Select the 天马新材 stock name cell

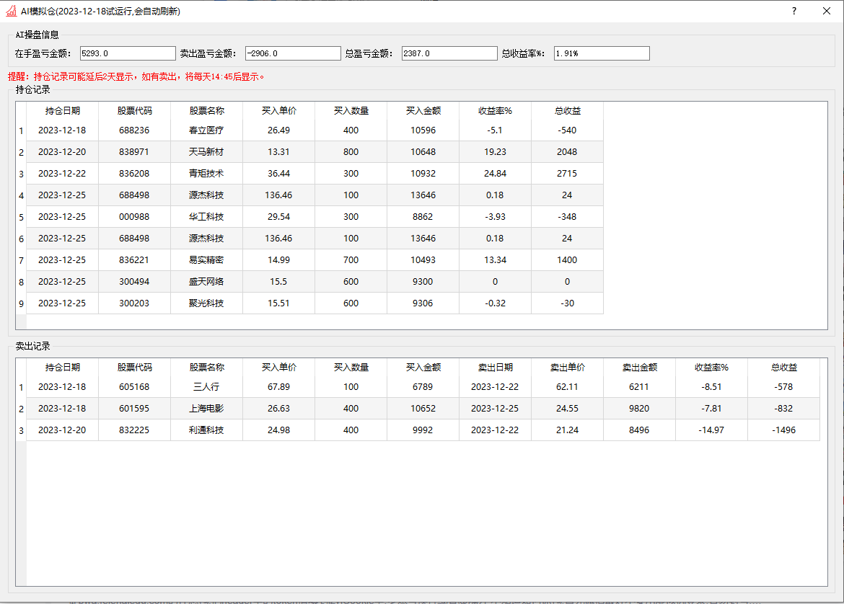(206, 152)
